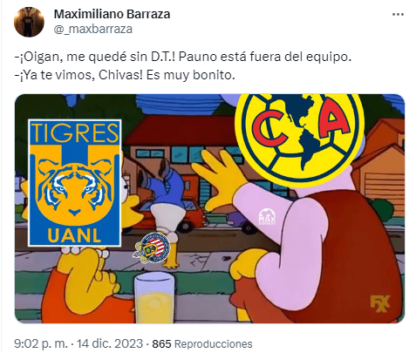The width and height of the screenshot is (416, 353).
Task: Click the 14 dic. 2023 date
Action: click(110, 343)
